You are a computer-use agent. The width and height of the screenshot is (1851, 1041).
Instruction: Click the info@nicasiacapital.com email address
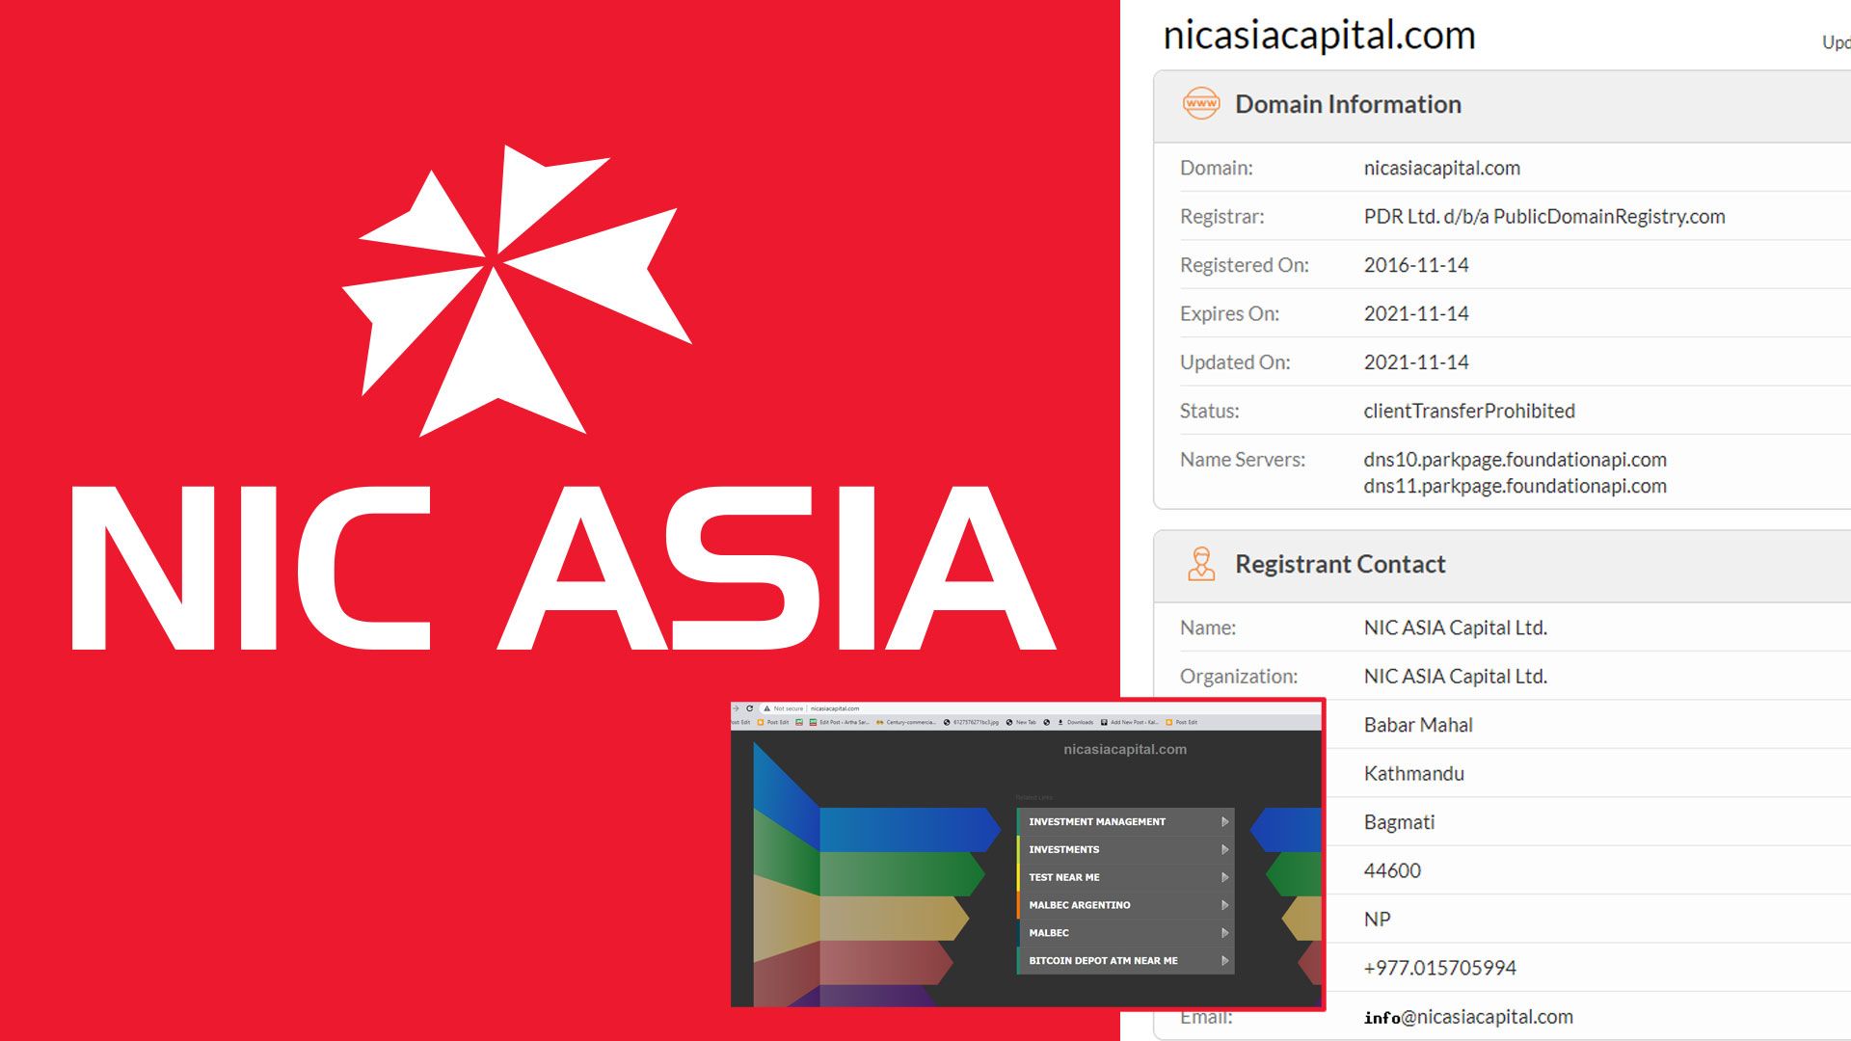coord(1468,1017)
